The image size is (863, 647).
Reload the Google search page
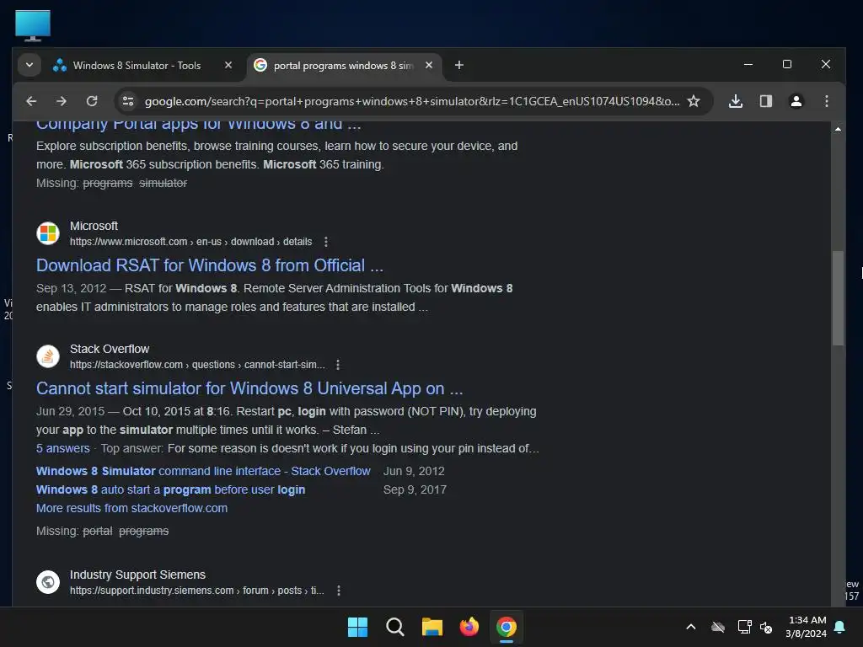tap(92, 101)
